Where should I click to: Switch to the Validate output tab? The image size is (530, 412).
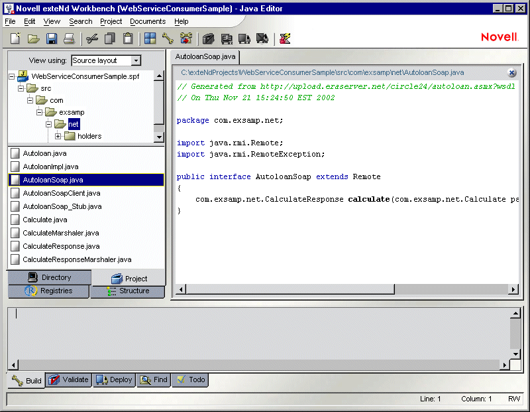click(x=68, y=380)
